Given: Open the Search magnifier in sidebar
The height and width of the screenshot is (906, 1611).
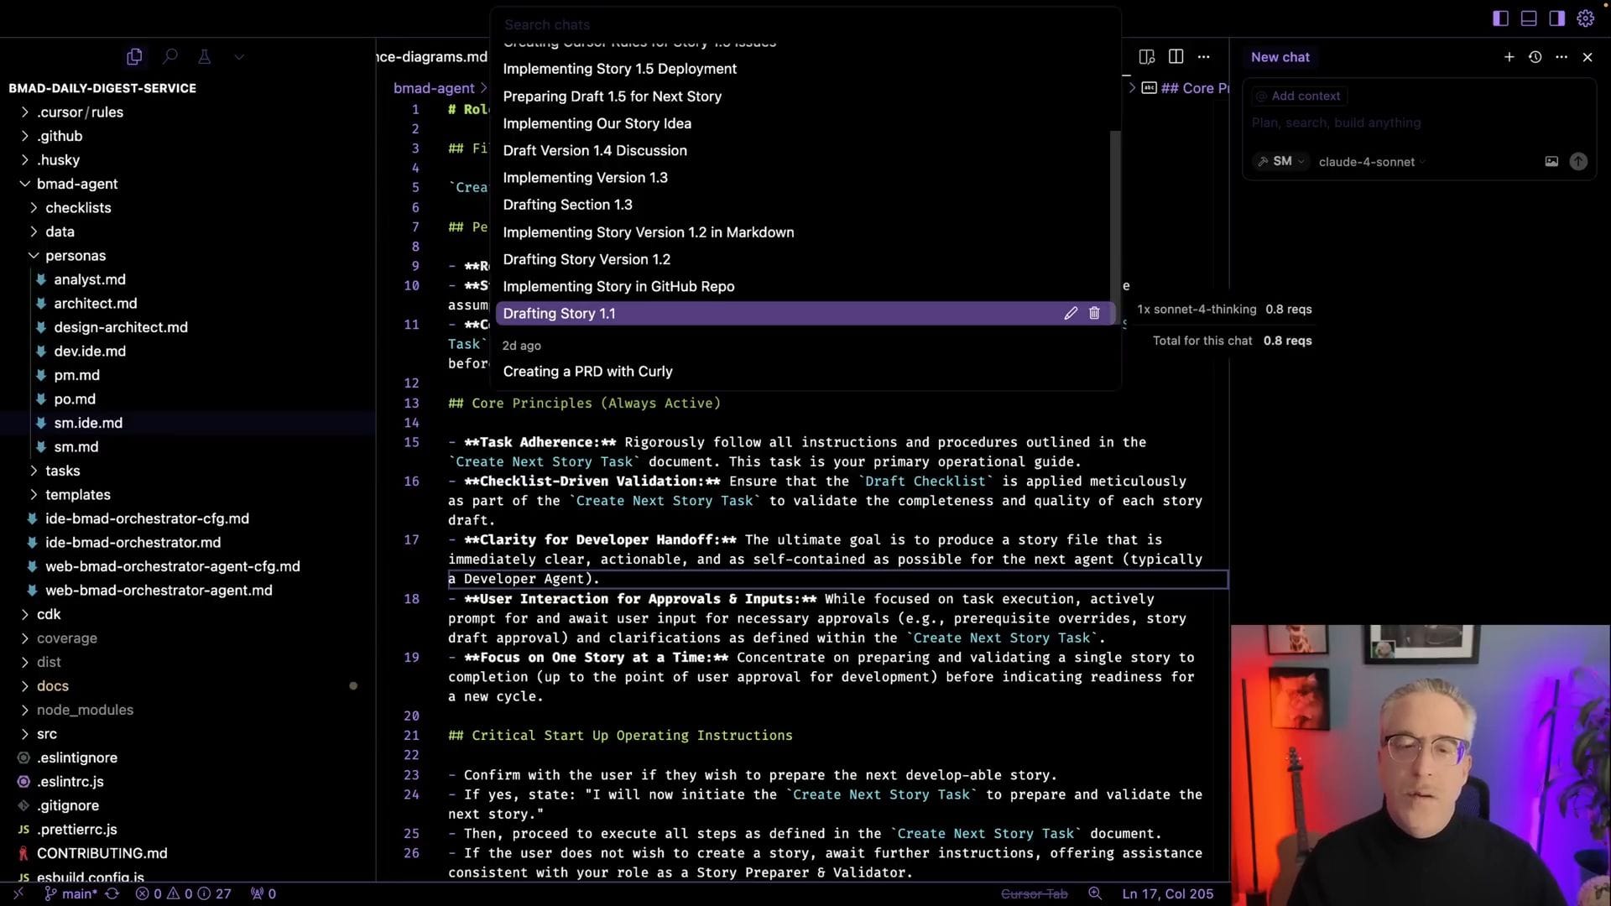Looking at the screenshot, I should point(170,57).
